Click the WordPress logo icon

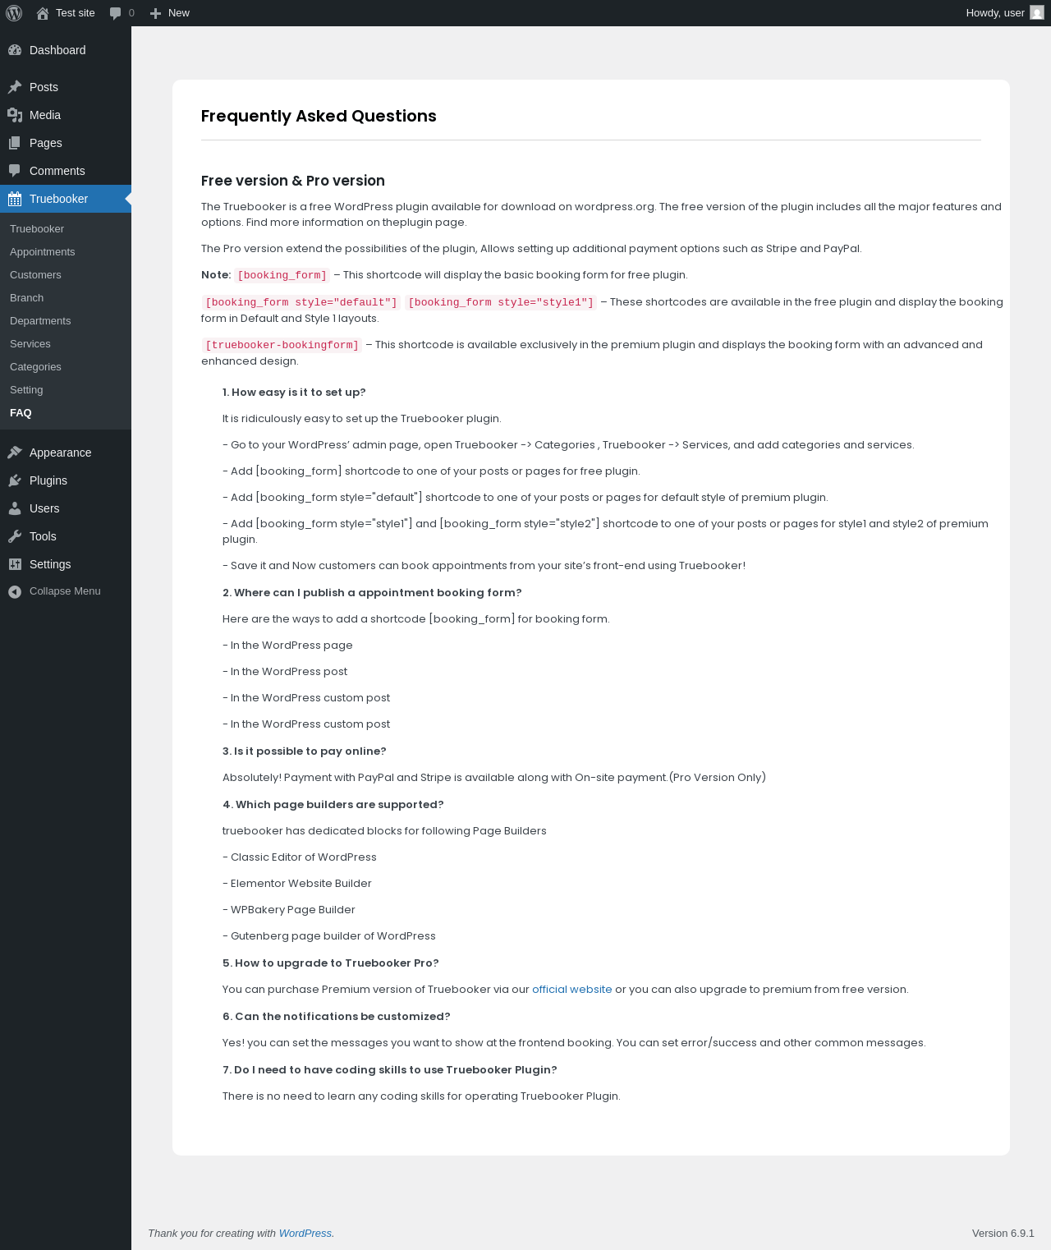pyautogui.click(x=14, y=13)
